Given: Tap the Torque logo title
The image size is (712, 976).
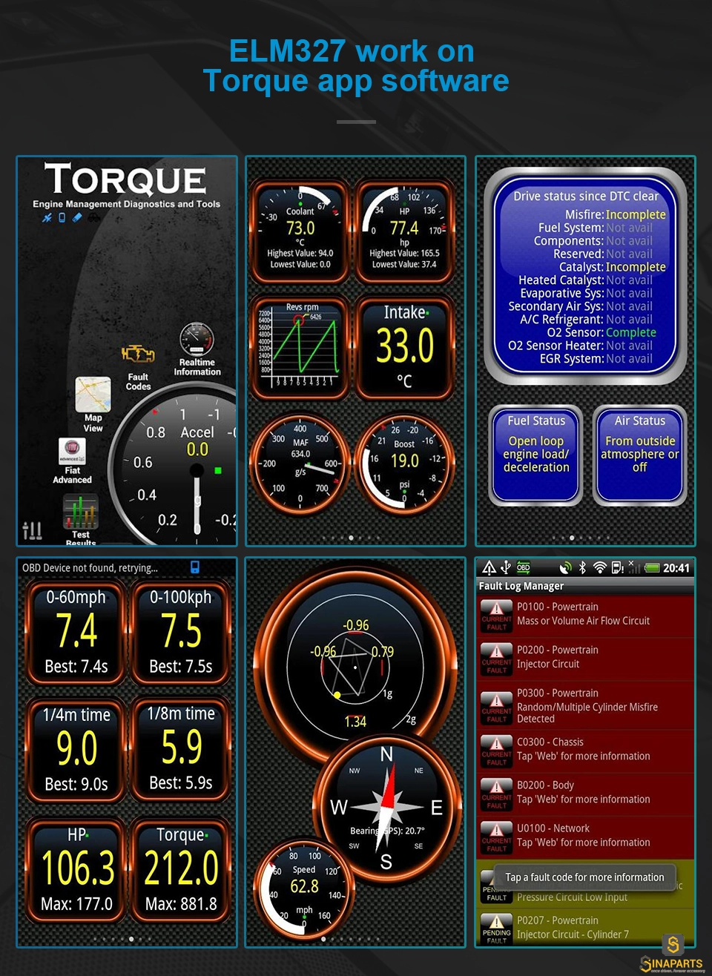Looking at the screenshot, I should [125, 179].
